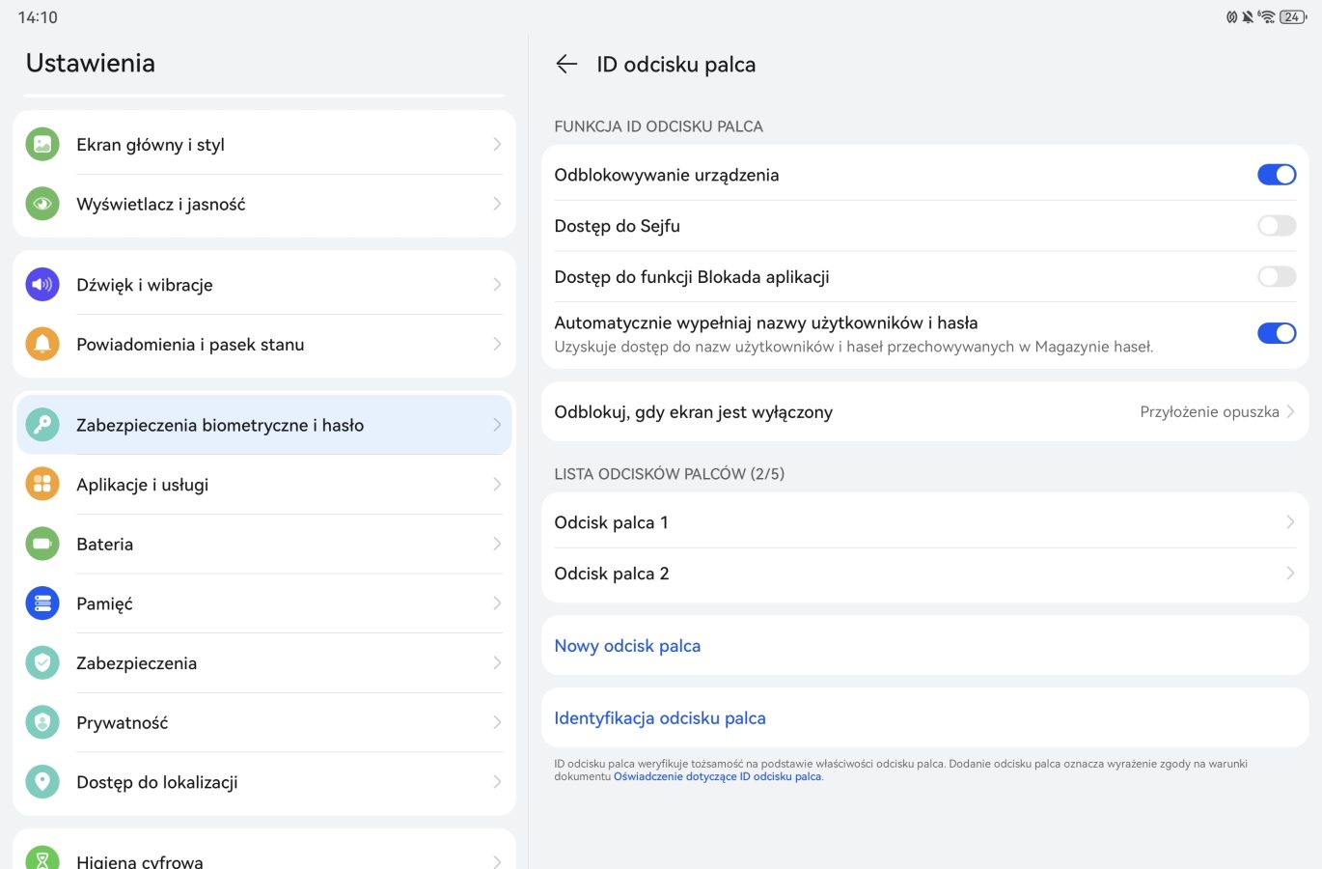Tap the FUNKCJA ID ODCISKU PALCA header
The image size is (1322, 869).
(x=658, y=126)
